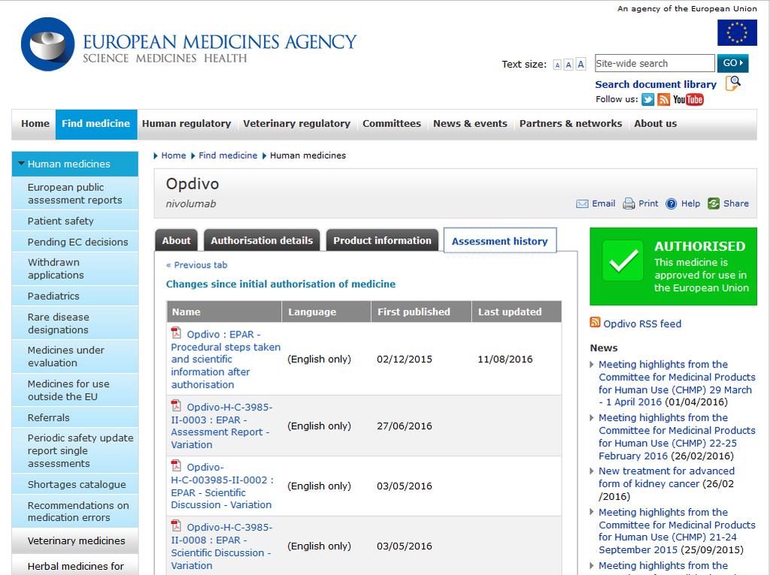
Task: Switch to the Product information tab
Action: pyautogui.click(x=382, y=240)
